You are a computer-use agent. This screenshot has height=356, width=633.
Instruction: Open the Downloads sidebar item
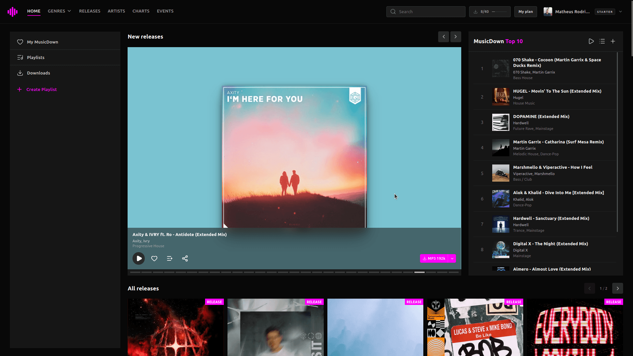65,73
